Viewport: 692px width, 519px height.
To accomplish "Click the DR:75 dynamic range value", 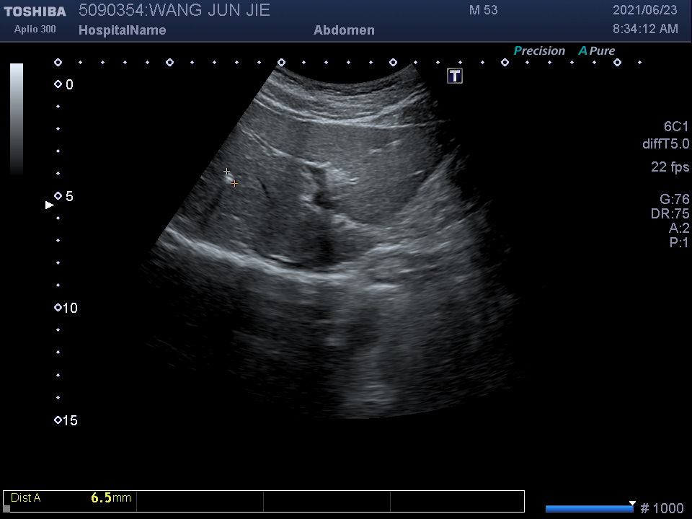I will coord(670,214).
